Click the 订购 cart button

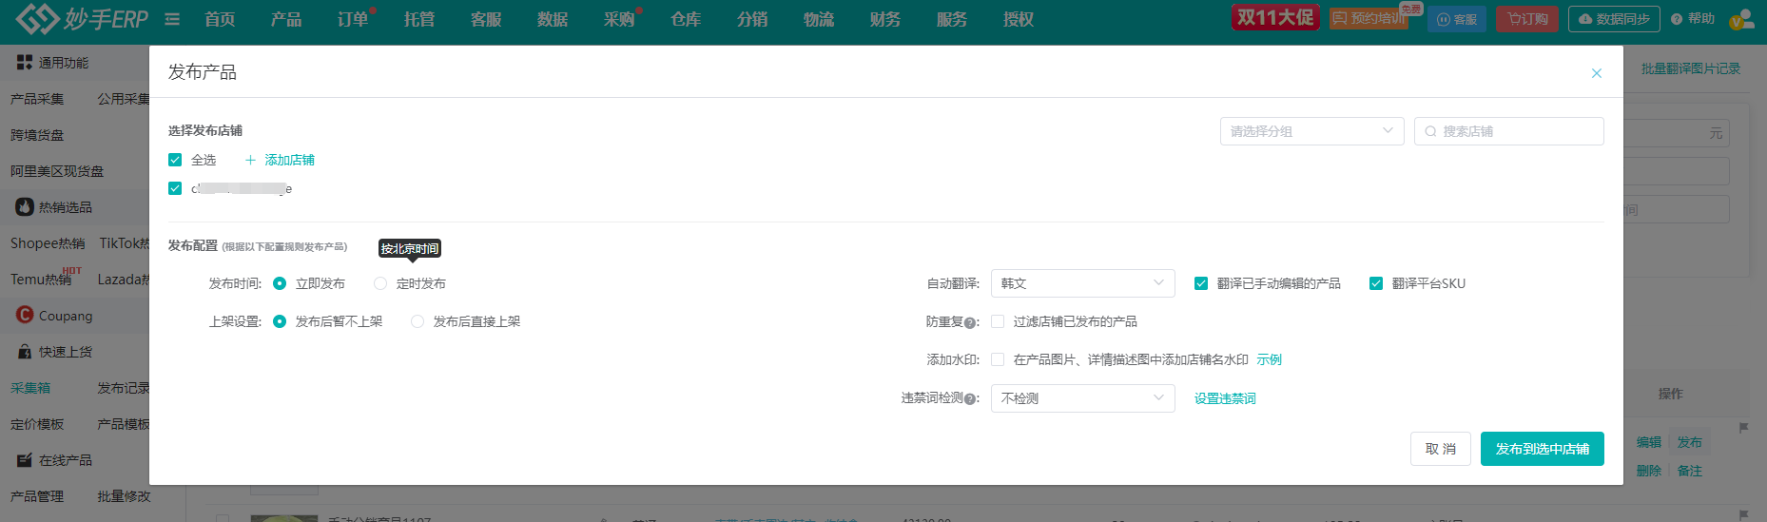1527,19
